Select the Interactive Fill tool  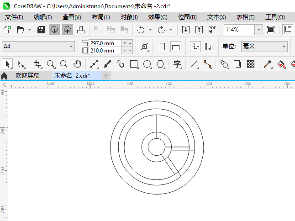tap(281, 64)
